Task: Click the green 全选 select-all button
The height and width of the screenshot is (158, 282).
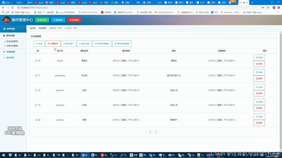Action: [39, 44]
